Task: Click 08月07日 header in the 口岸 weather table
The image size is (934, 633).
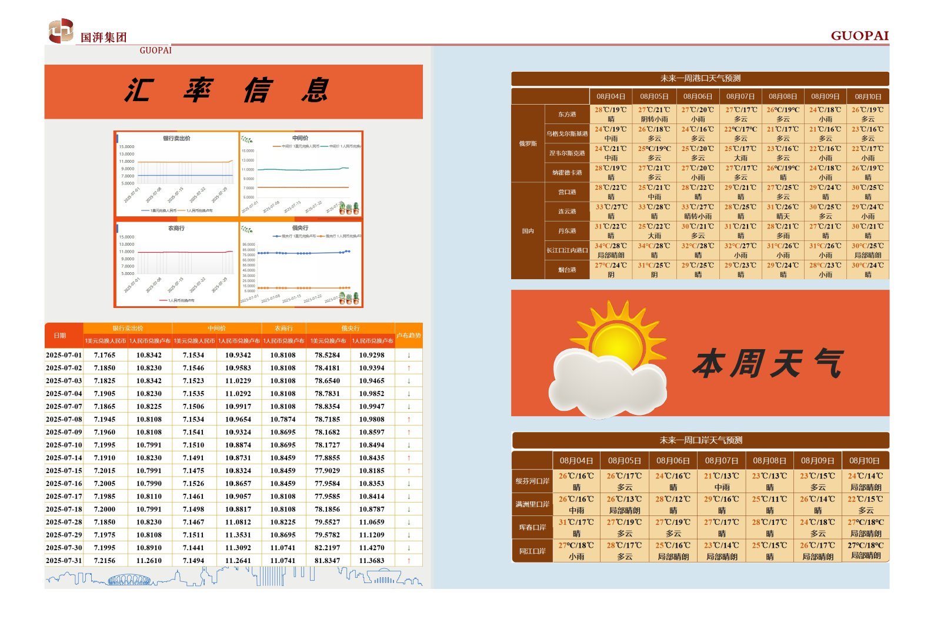Action: (x=721, y=461)
